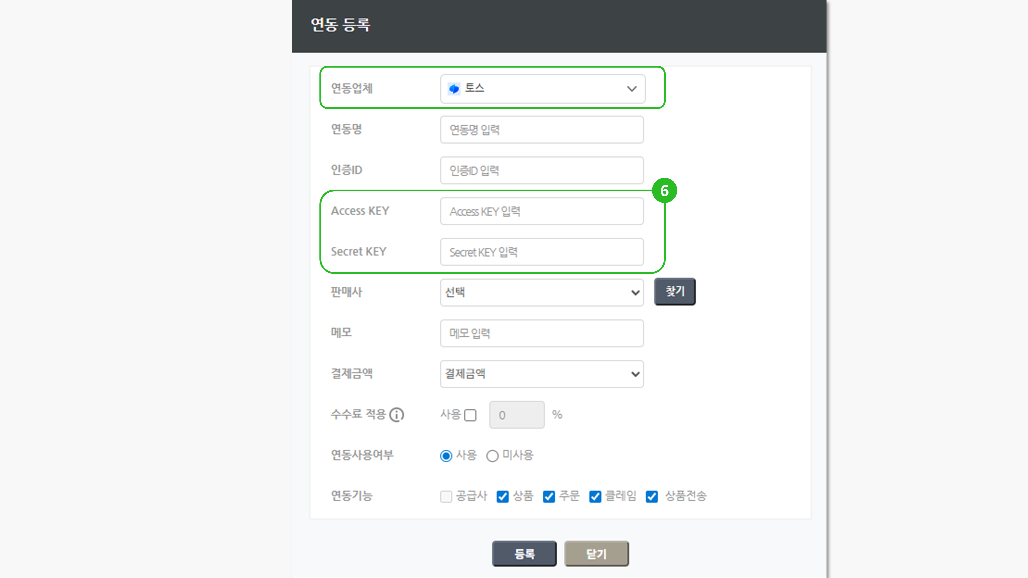This screenshot has width=1028, height=578.
Task: Click the 등록 button
Action: (x=524, y=554)
